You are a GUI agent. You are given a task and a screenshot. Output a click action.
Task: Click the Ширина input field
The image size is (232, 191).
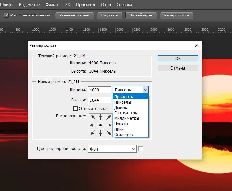(x=99, y=90)
